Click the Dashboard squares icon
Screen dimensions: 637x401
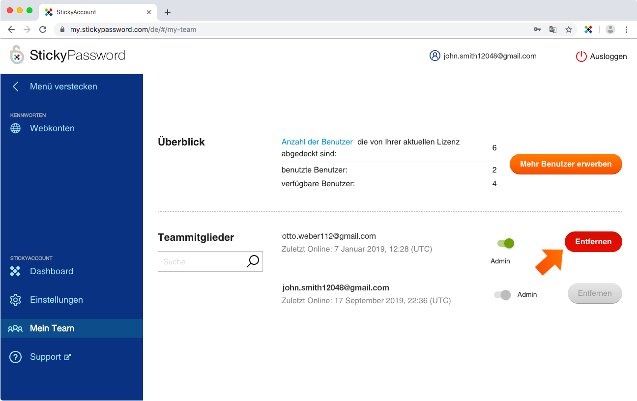click(16, 271)
